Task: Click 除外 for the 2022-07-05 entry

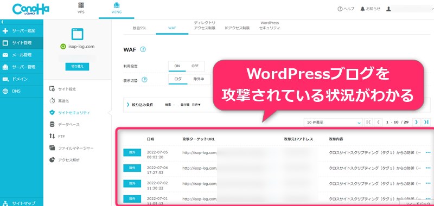Action: click(132, 152)
